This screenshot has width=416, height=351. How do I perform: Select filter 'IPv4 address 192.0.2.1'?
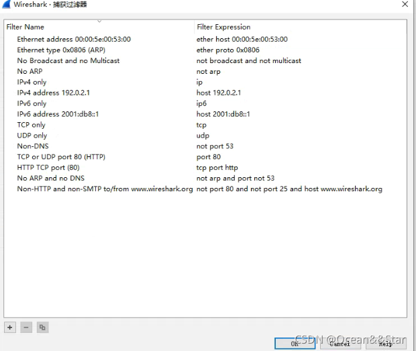point(53,93)
